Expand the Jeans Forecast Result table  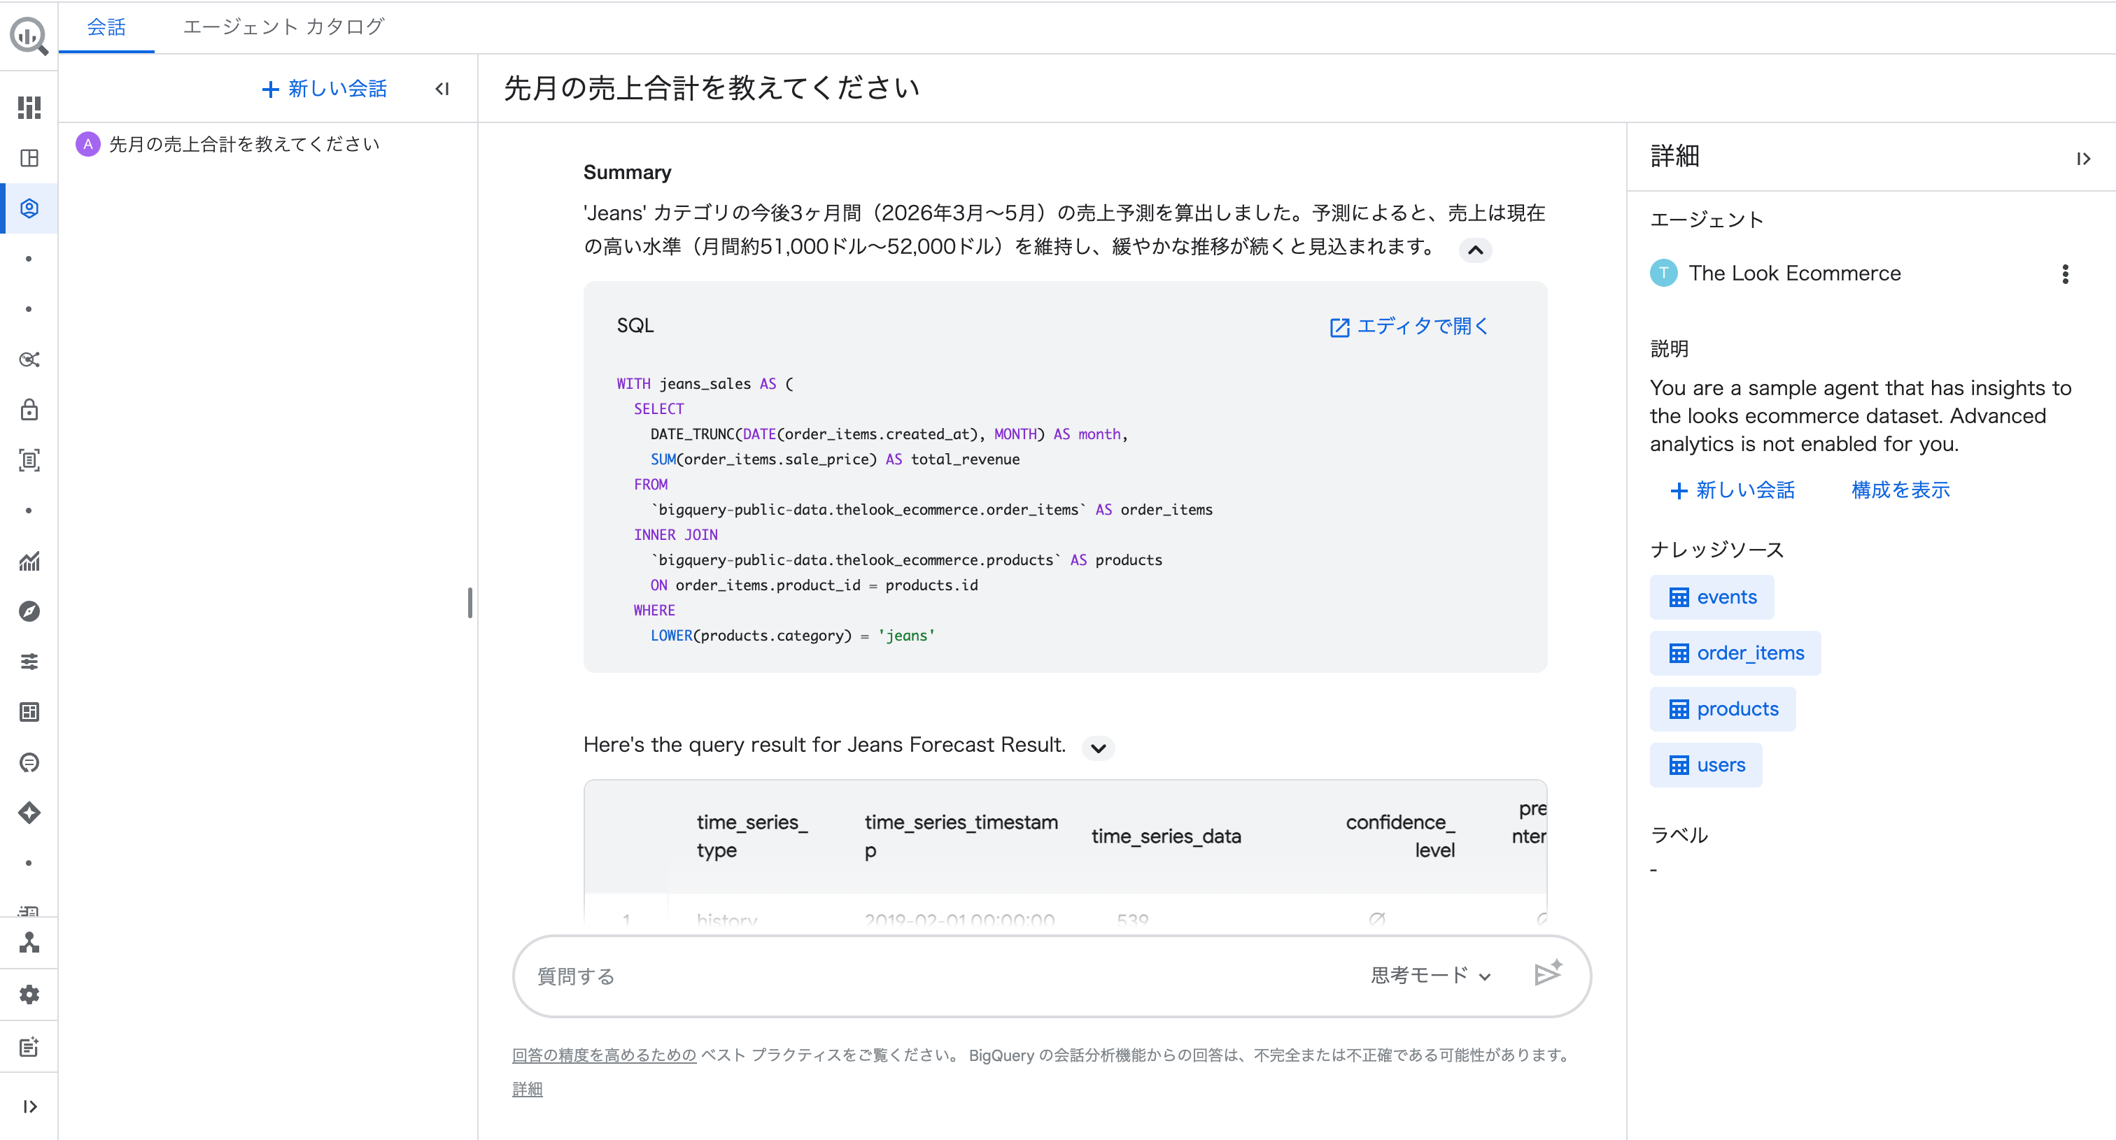[1097, 748]
